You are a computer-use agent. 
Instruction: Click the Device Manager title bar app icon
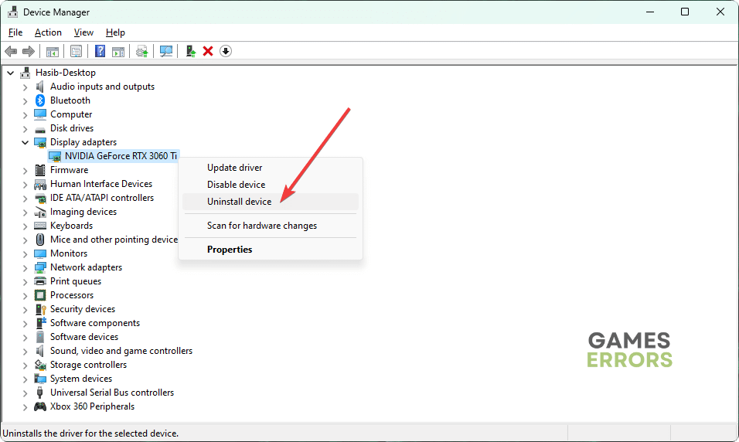[12, 12]
